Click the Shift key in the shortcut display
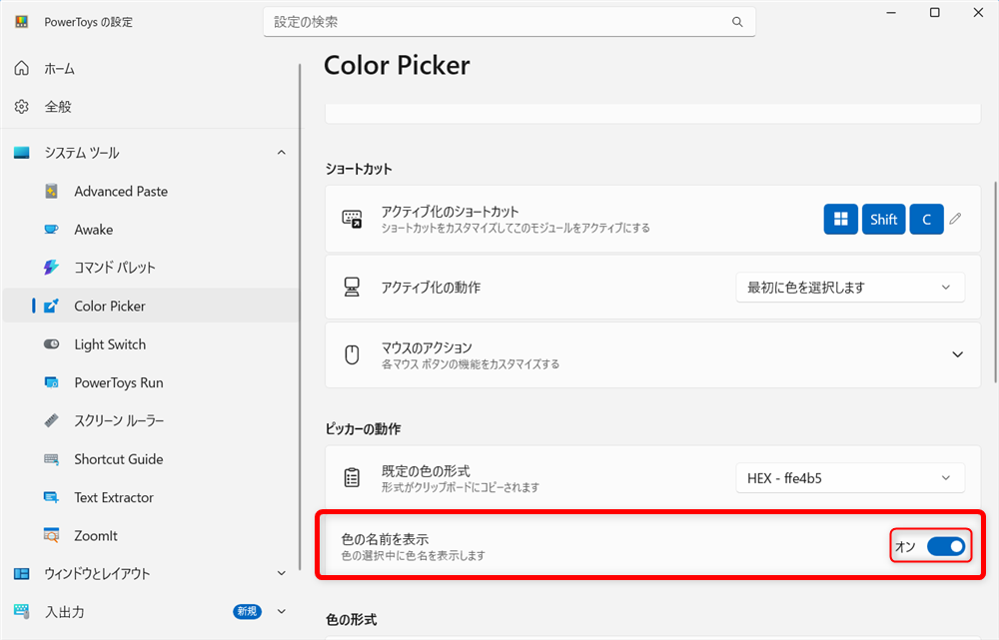Viewport: 999px width, 640px height. click(x=883, y=219)
